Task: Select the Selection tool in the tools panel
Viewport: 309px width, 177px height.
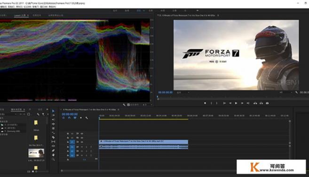Action: [53, 111]
